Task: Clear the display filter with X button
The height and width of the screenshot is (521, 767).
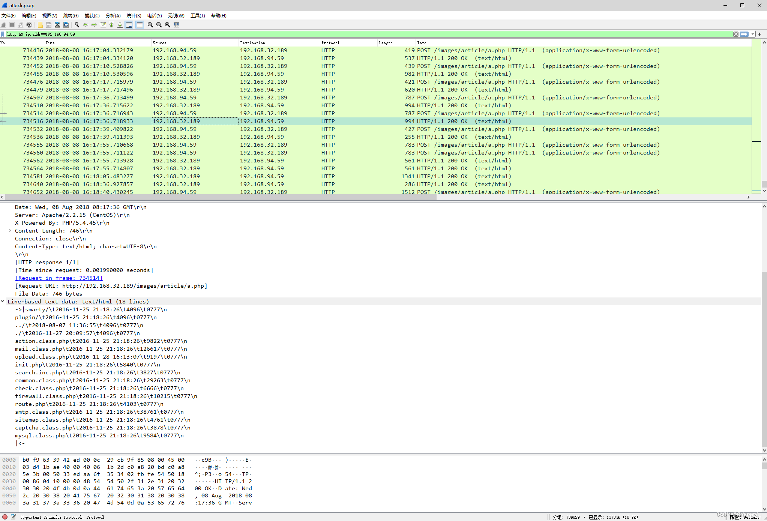Action: 736,34
